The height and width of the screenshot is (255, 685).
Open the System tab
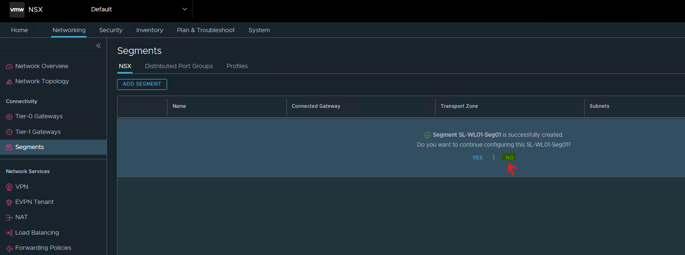259,30
